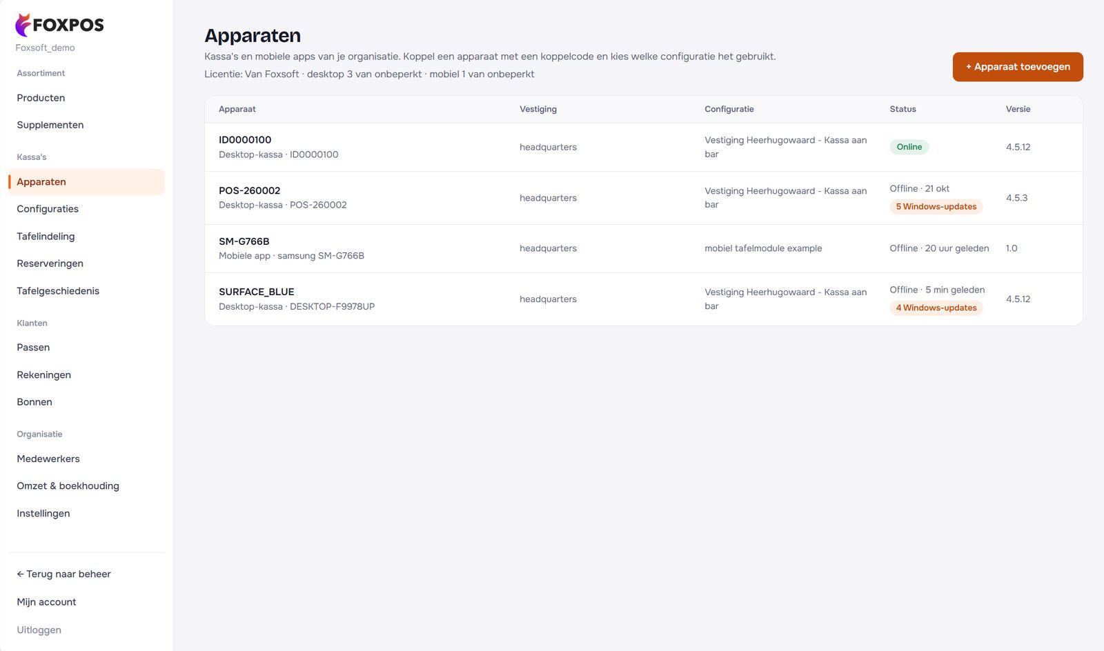Go to Passen page
This screenshot has width=1104, height=651.
[33, 348]
